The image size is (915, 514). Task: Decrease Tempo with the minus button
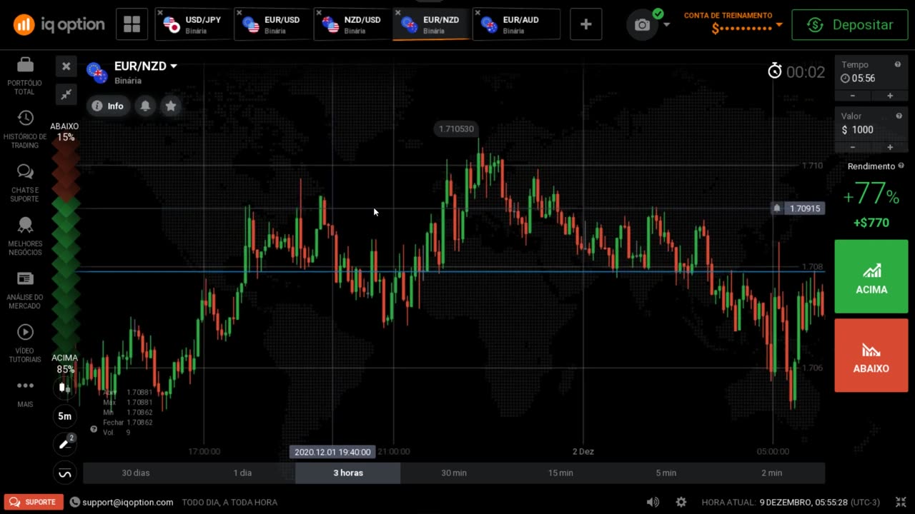[853, 96]
